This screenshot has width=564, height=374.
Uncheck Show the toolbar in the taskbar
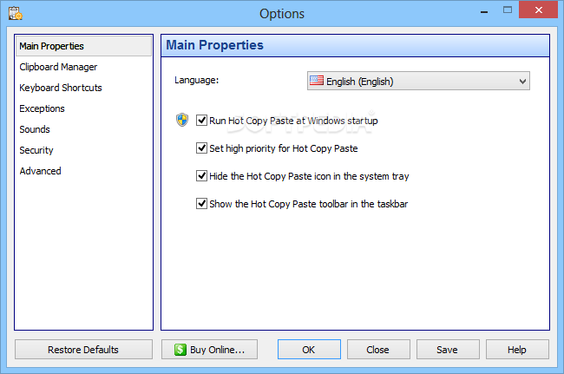[201, 204]
